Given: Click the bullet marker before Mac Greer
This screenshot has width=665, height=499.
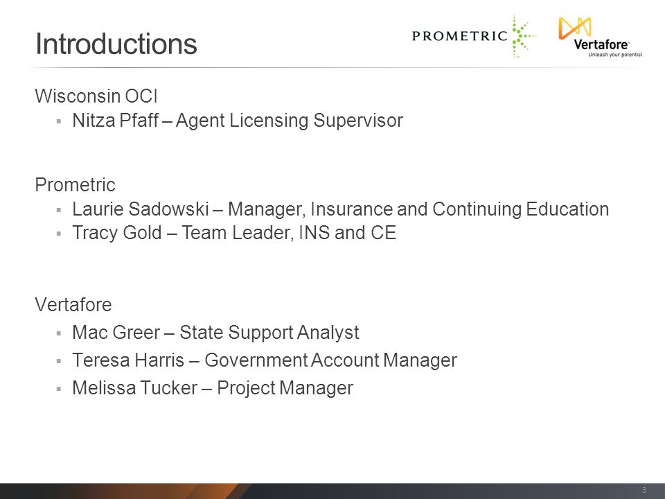Looking at the screenshot, I should pos(58,333).
